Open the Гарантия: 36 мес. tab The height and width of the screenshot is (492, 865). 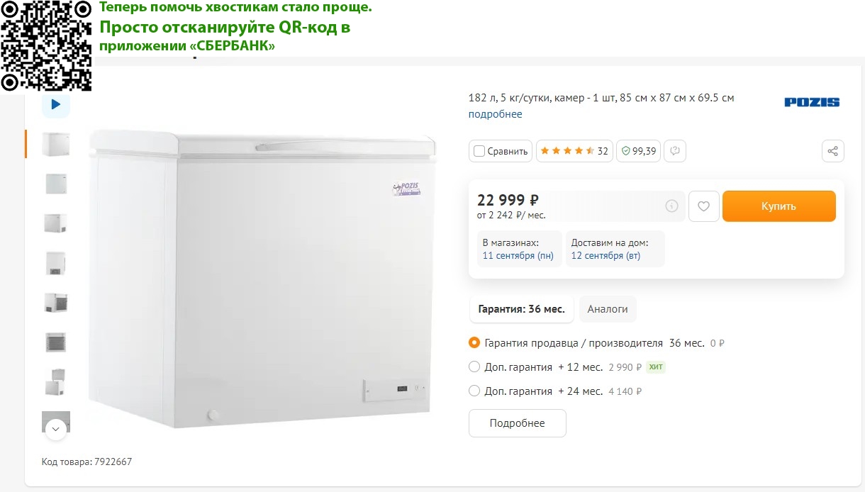(x=521, y=309)
